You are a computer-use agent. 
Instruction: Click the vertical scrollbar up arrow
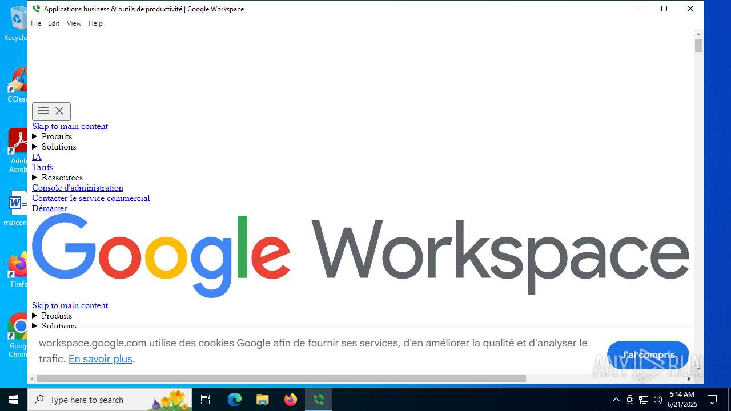point(698,34)
